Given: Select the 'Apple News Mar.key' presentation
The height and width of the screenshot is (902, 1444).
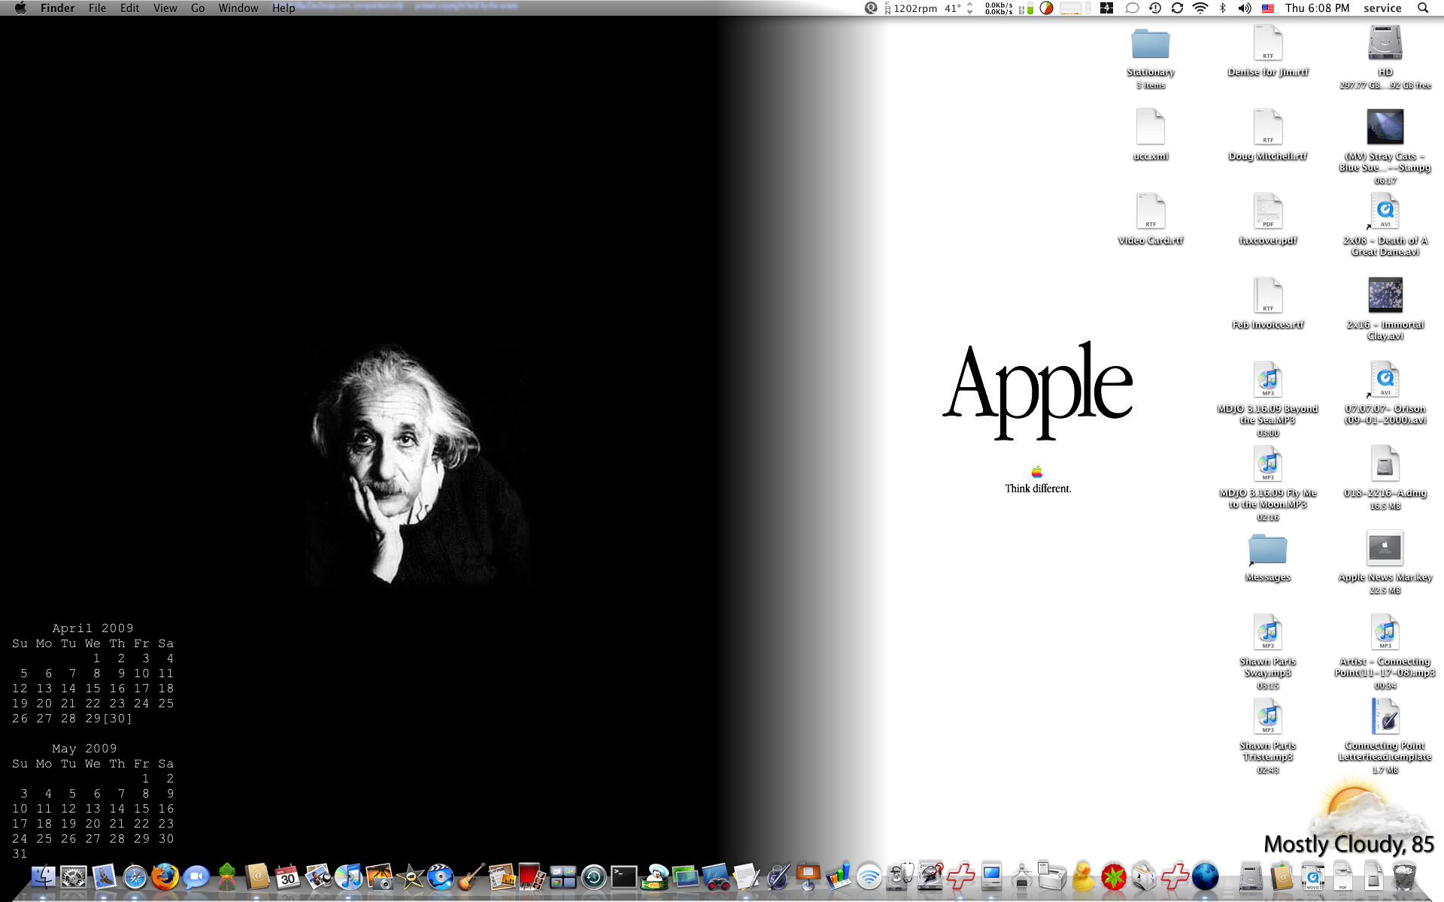Looking at the screenshot, I should point(1385,548).
